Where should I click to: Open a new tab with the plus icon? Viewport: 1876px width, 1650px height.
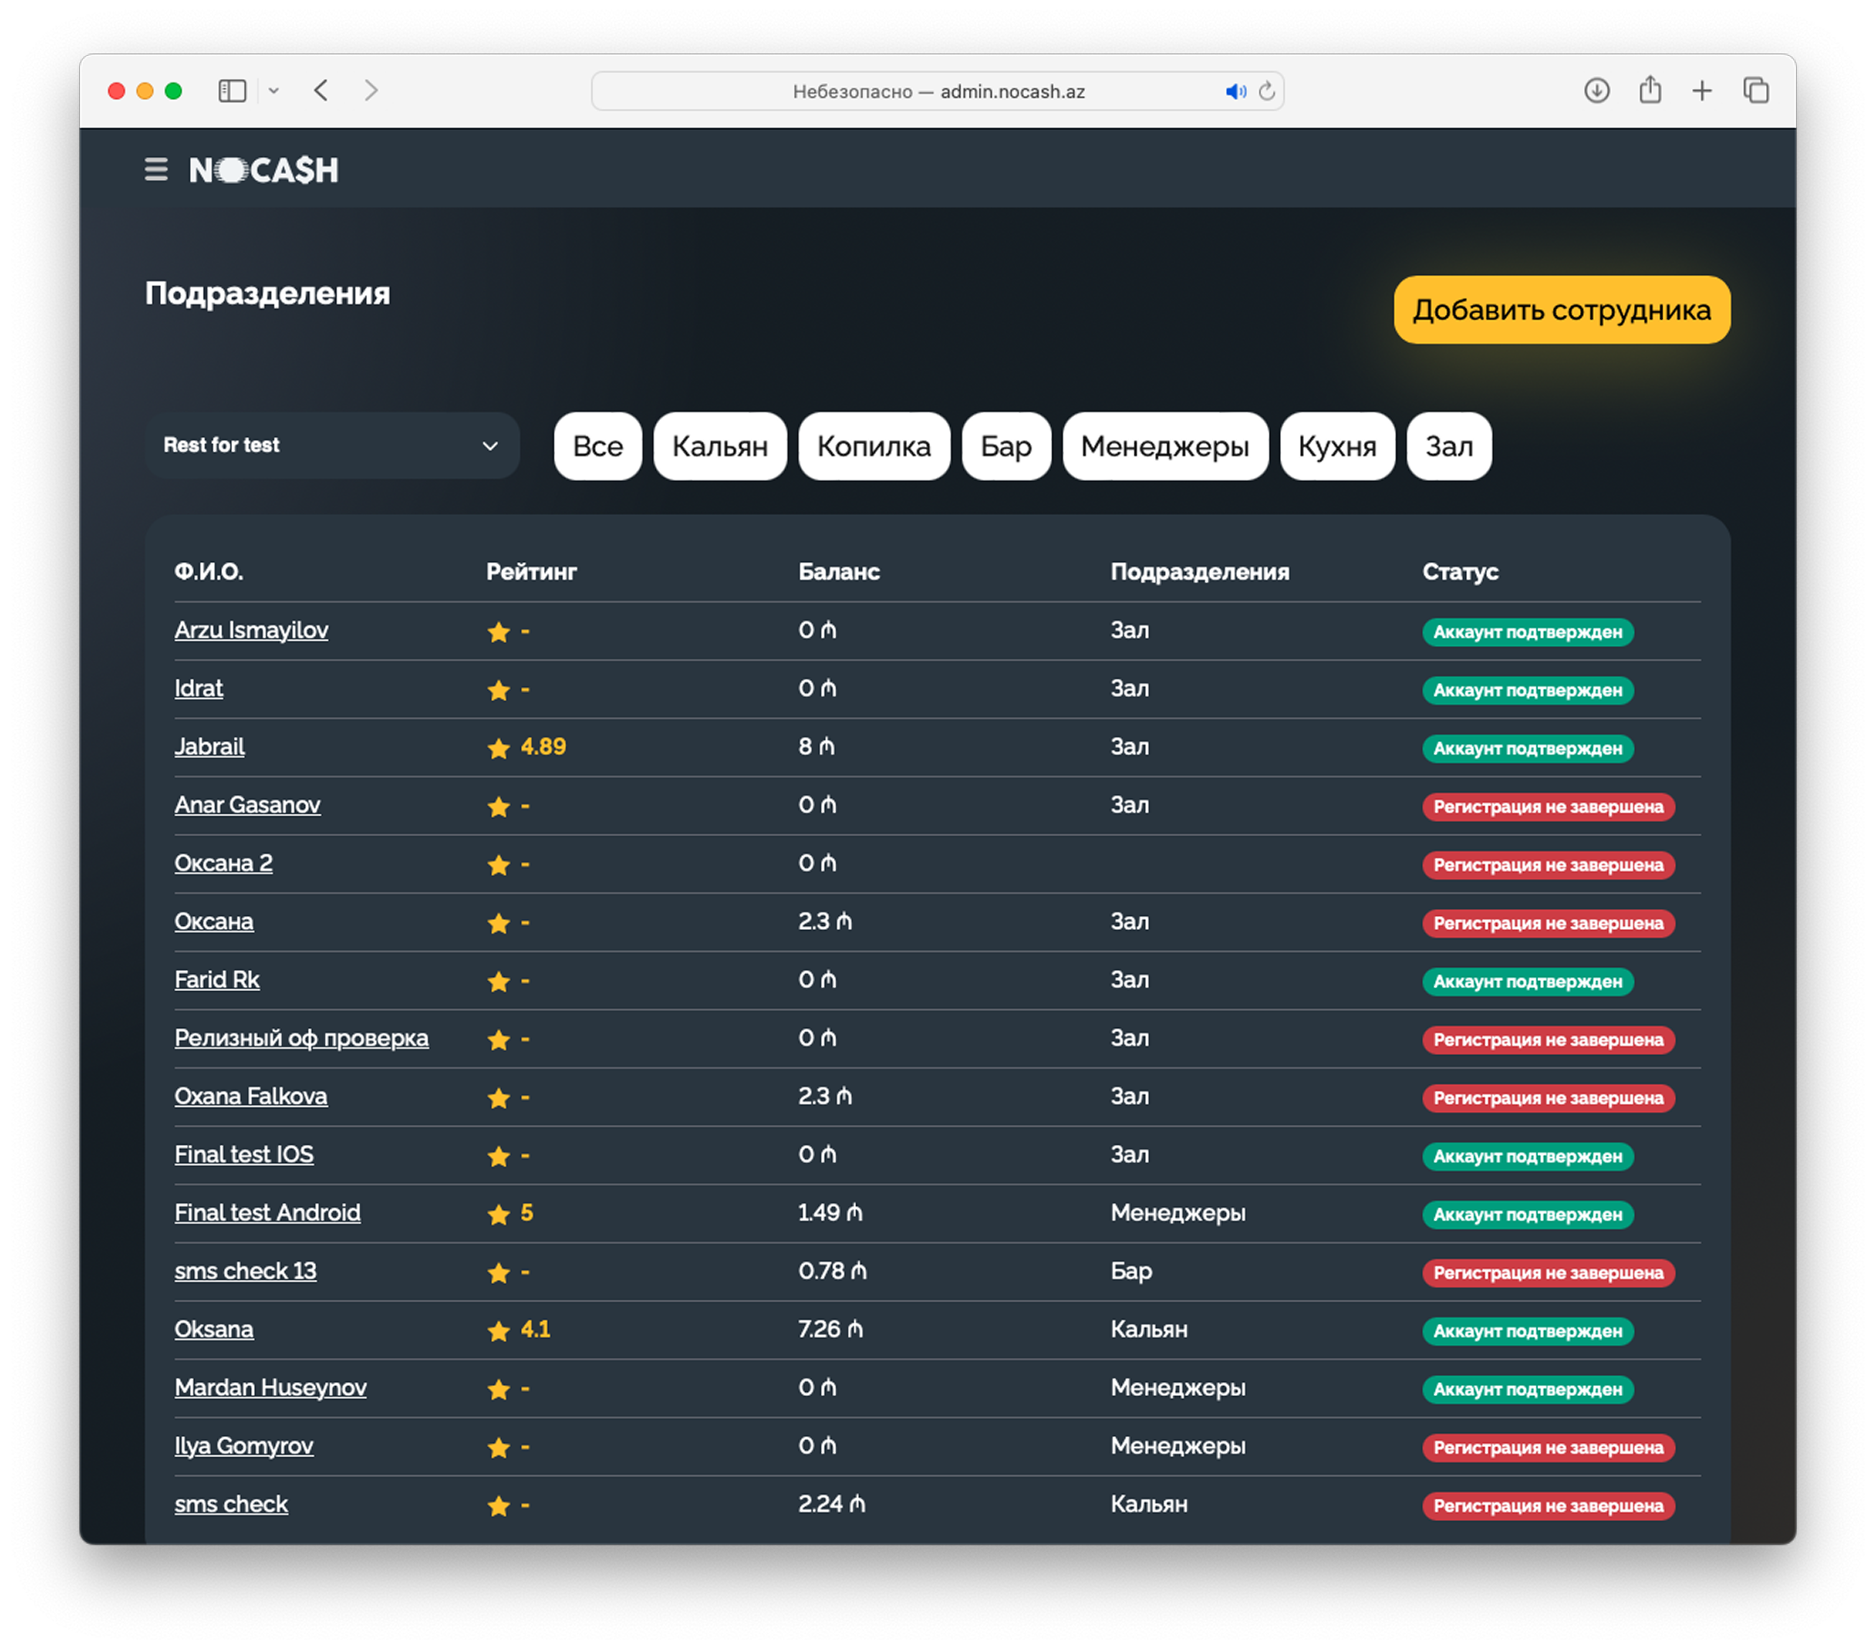1702,91
